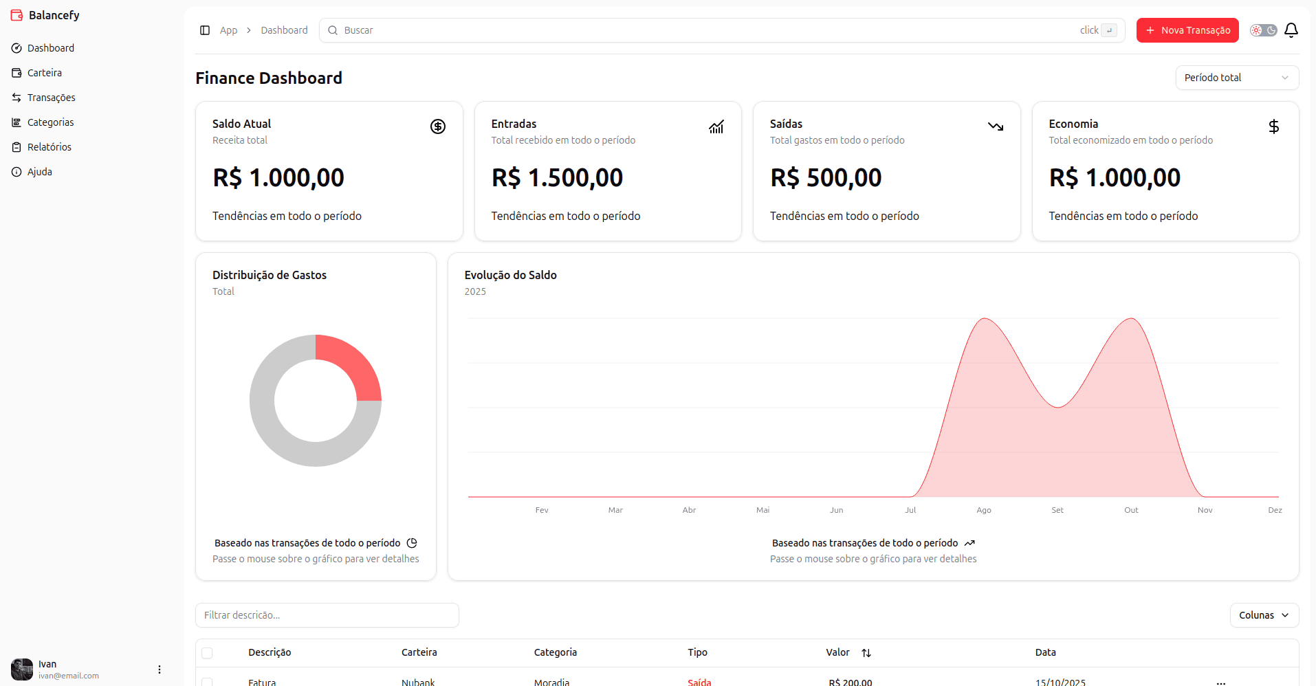Screen dimensions: 1316x686
Task: Open Relatórios from the sidebar
Action: click(49, 147)
